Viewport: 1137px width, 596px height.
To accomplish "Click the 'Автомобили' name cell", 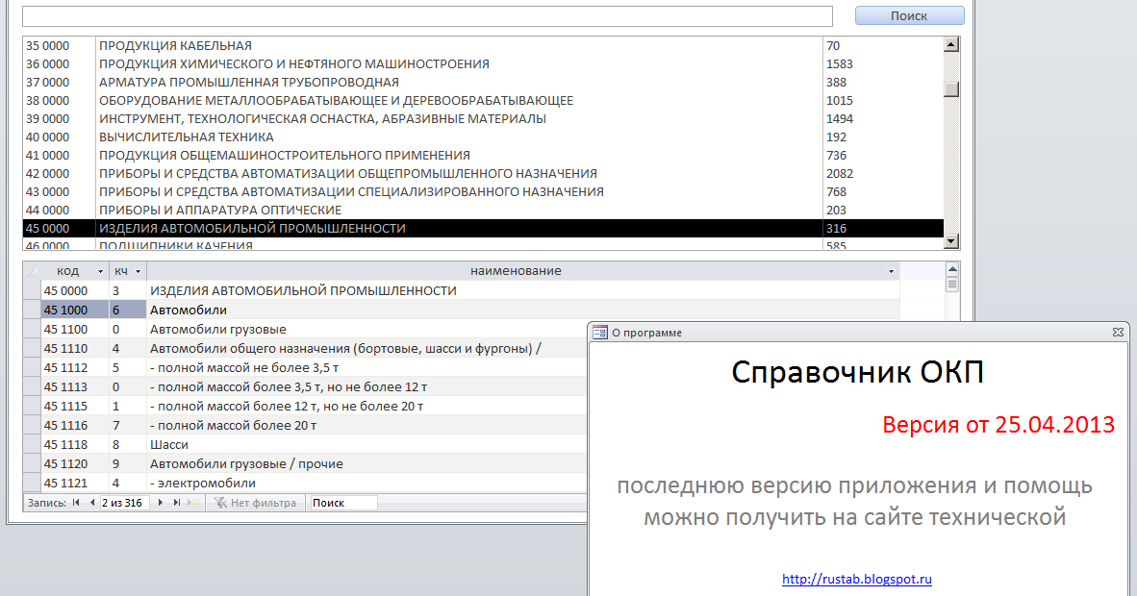I will pos(523,310).
